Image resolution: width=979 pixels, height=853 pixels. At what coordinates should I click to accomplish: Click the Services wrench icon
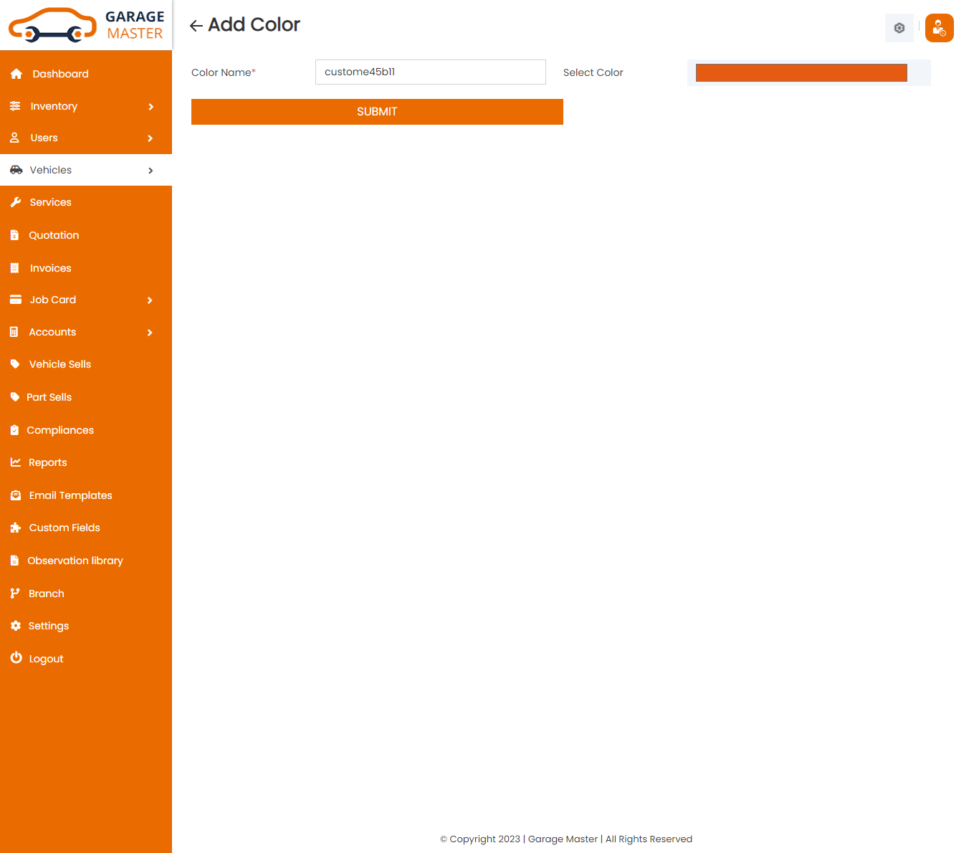[x=16, y=202]
